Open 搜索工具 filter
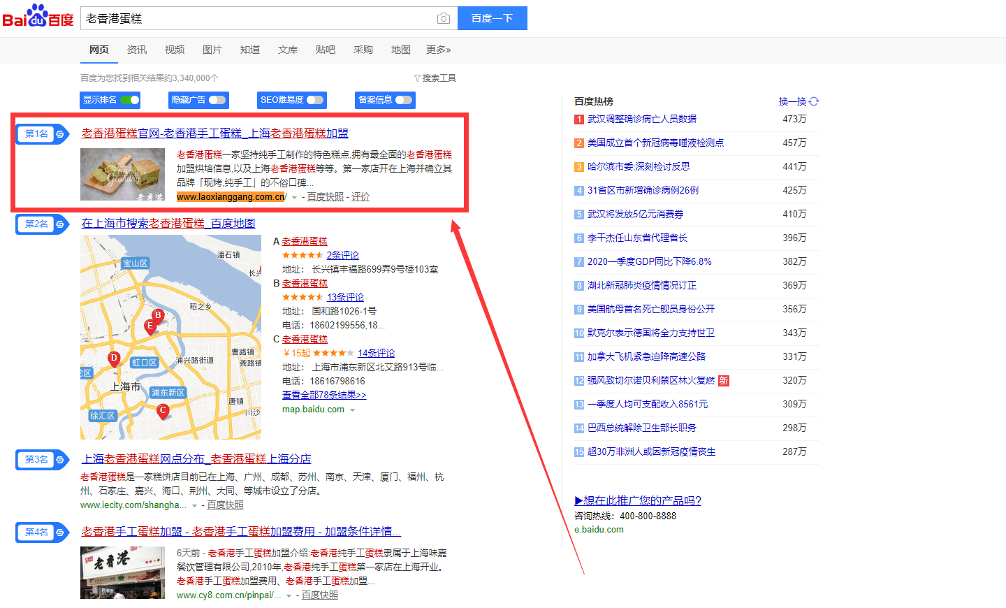Viewport: 1006px width, 608px height. (435, 78)
